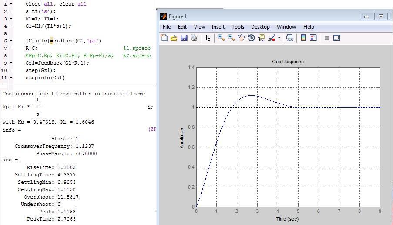Click the 'G1=K1/(T1*s+1);' code line
393x225 pixels.
coord(48,26)
